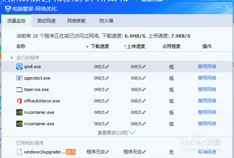234x158 pixels.
Task: Collapse the 运行的程序 group triangle
Action: 12,57
